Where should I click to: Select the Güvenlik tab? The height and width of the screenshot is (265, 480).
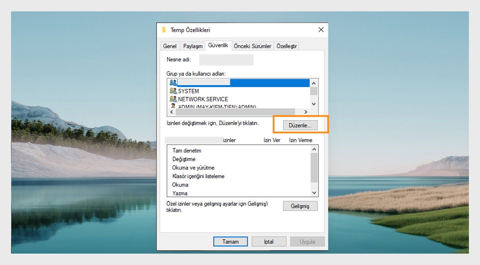pyautogui.click(x=218, y=45)
